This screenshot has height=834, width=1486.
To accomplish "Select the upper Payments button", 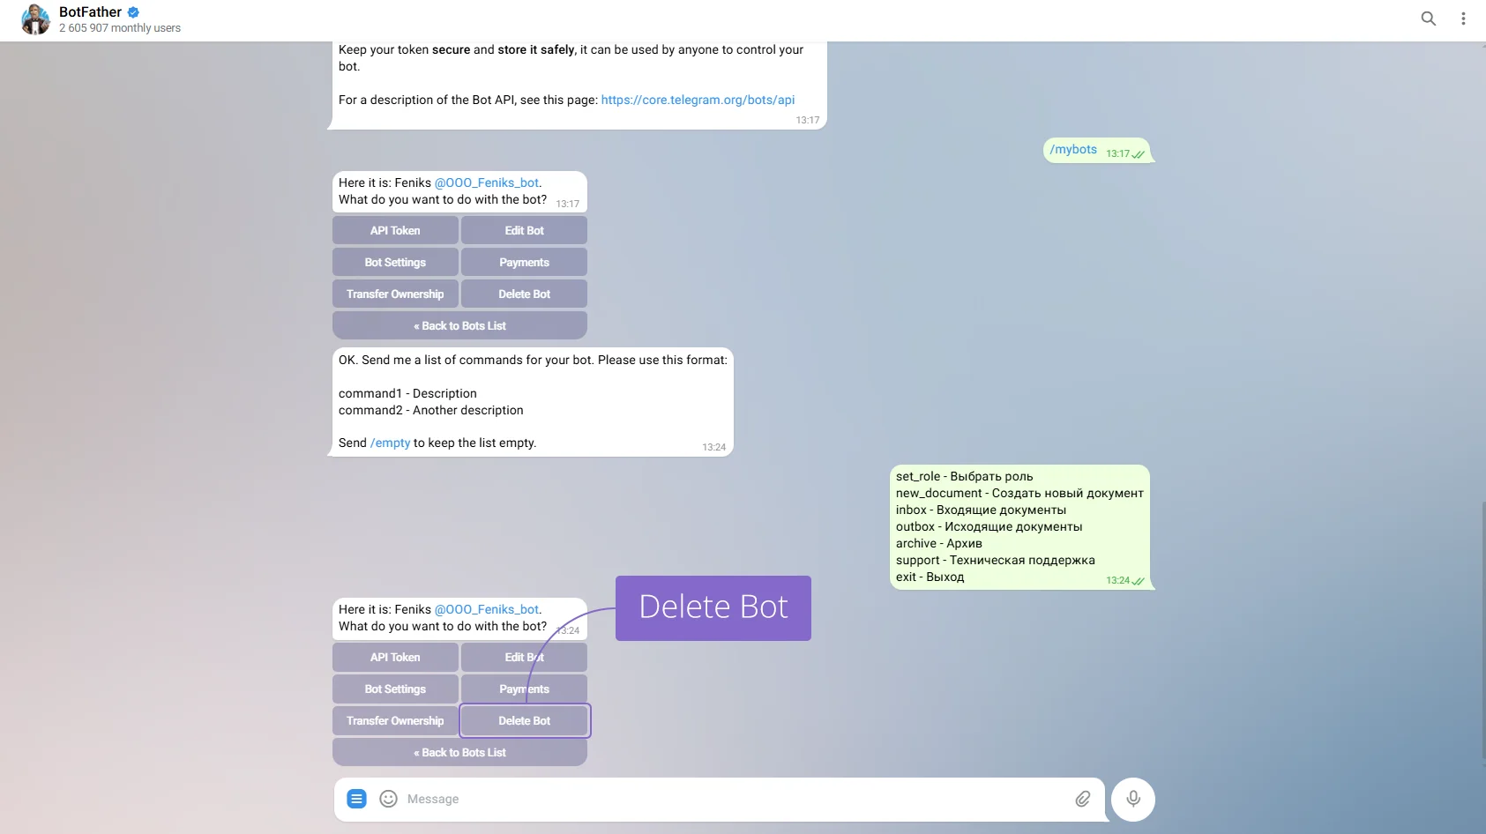I will 524,262.
